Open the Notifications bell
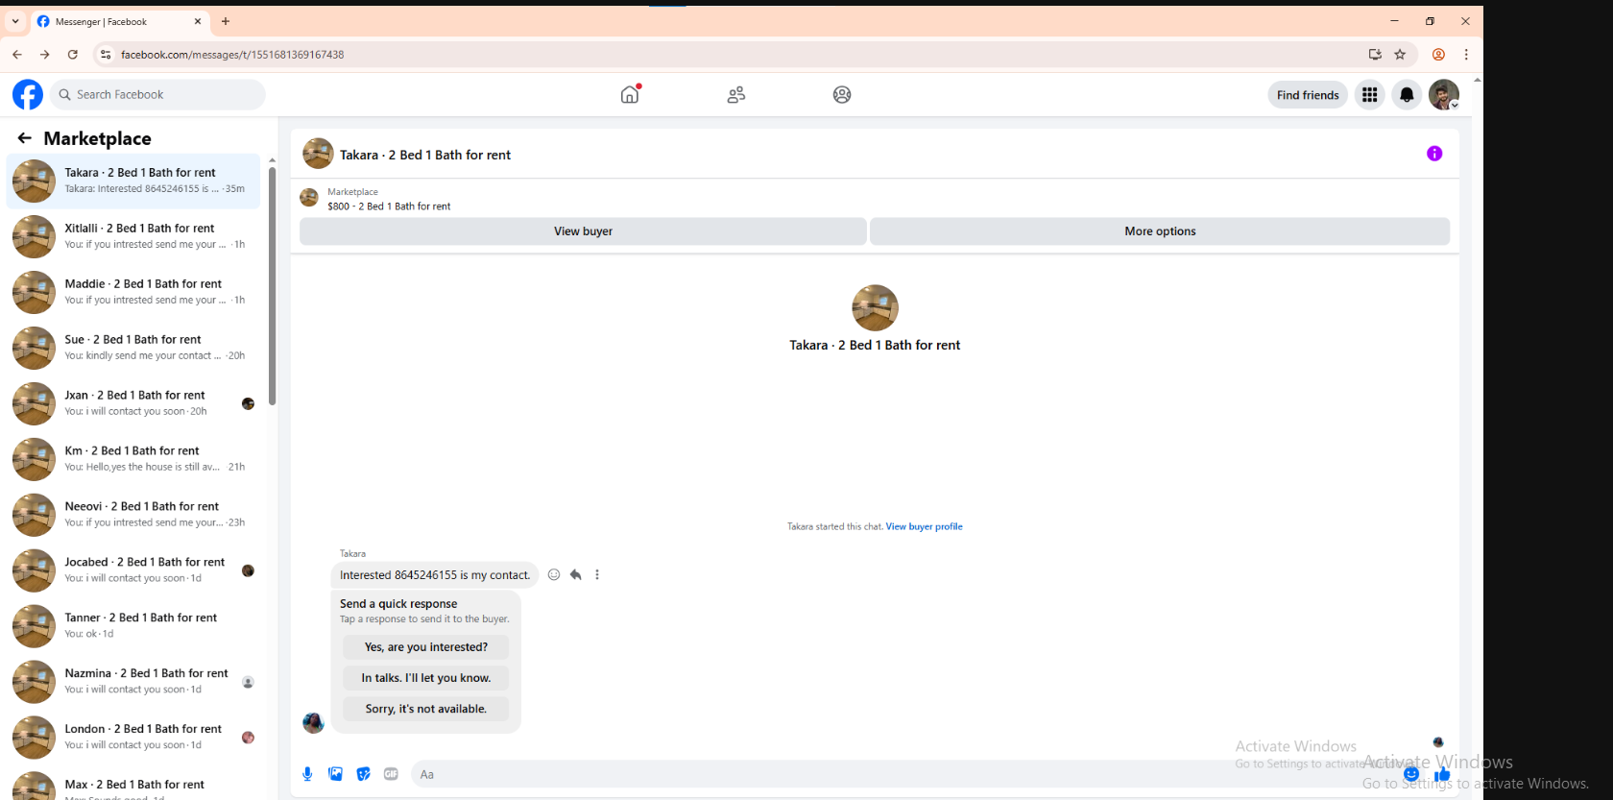 (1407, 94)
